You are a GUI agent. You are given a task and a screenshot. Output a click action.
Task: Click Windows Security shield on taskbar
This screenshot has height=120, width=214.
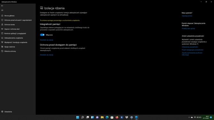136,117
